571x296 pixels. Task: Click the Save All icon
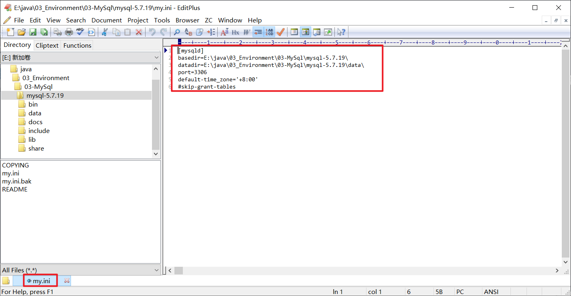(44, 32)
